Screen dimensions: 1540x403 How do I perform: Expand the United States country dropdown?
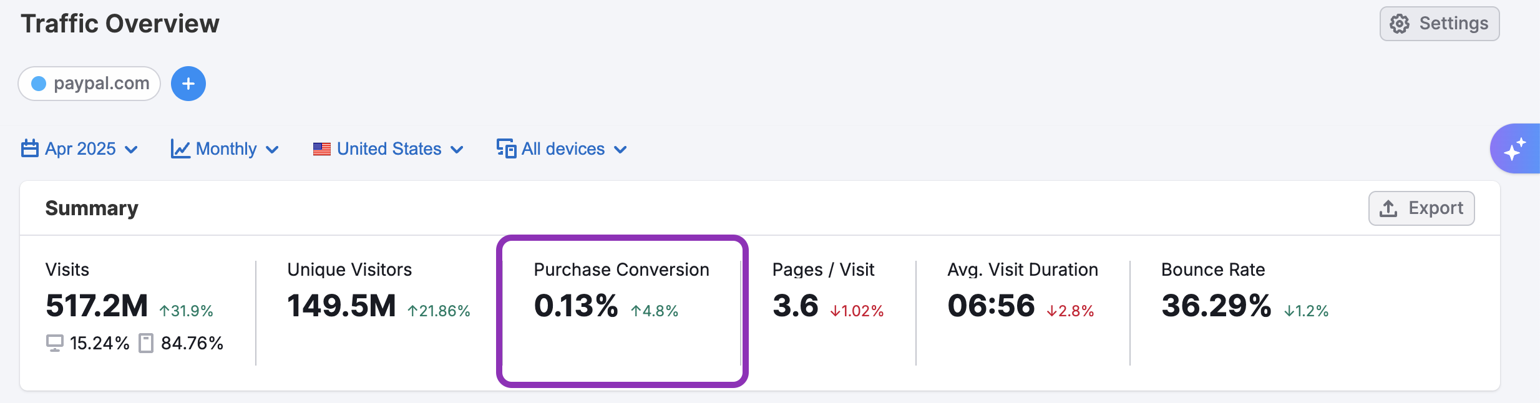[x=457, y=150]
